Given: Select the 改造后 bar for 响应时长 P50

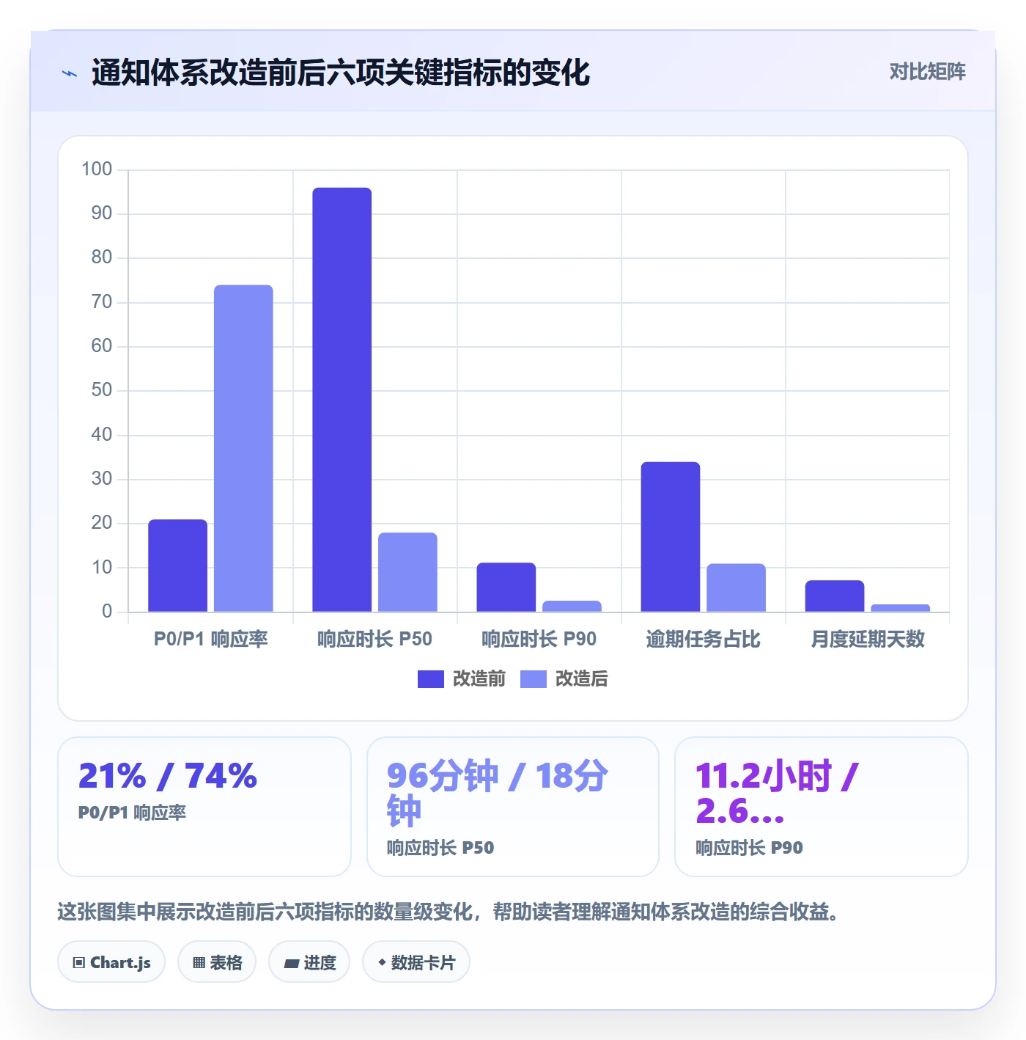Looking at the screenshot, I should (407, 572).
